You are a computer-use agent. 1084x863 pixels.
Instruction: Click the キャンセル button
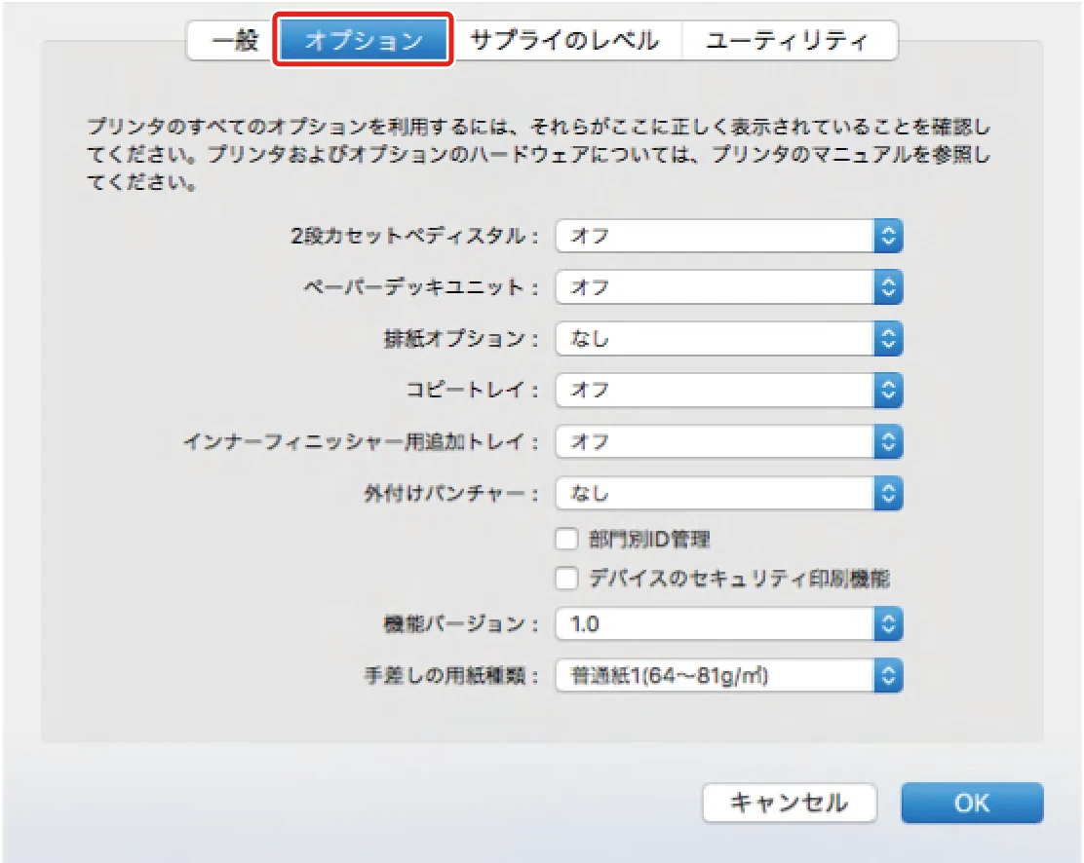tap(790, 803)
